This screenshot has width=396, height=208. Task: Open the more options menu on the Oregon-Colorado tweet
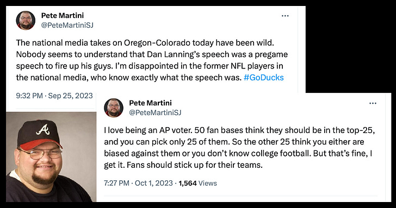[x=285, y=16]
